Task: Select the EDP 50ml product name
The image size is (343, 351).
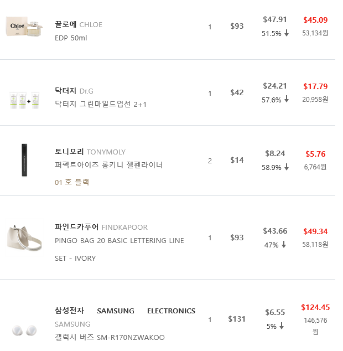Action: click(x=71, y=38)
